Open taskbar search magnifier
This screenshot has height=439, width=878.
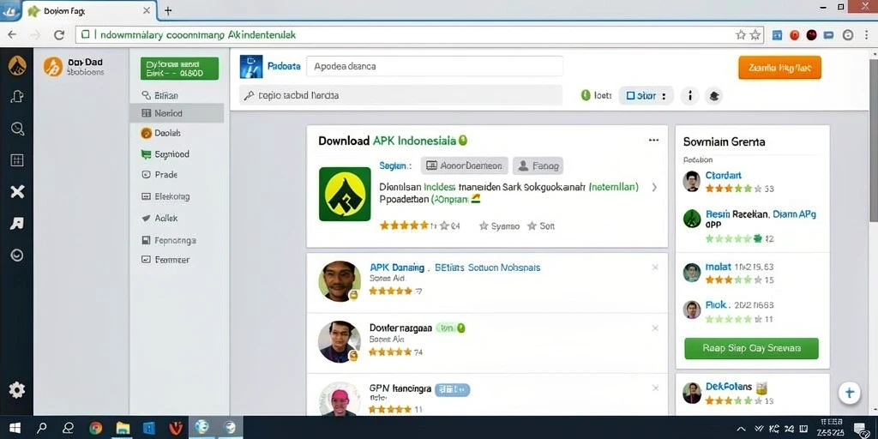click(41, 429)
